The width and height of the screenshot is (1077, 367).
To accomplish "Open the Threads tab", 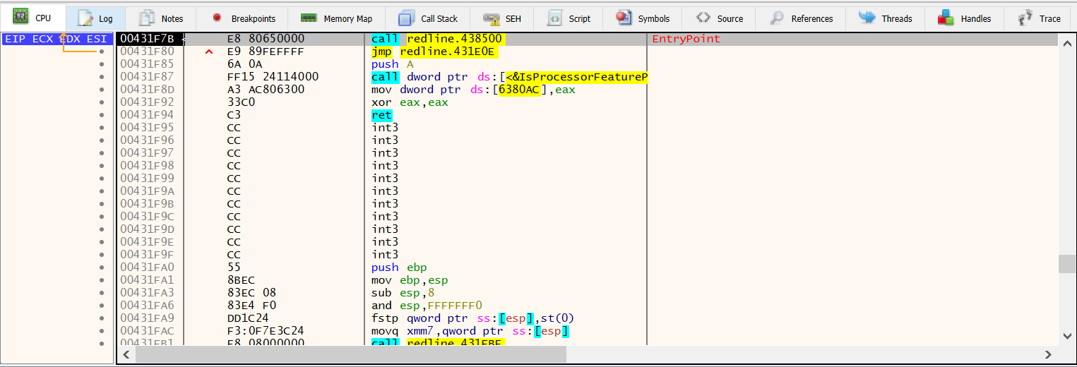I will click(886, 18).
